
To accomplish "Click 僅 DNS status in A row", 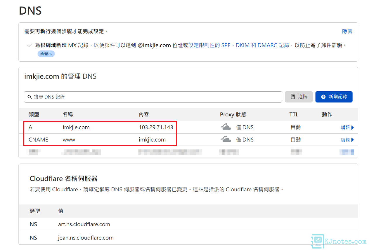I will click(245, 127).
